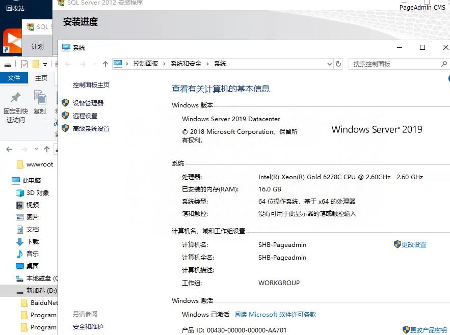Go to Control Panel Home (控制面板主页)
The image size is (450, 335).
click(91, 85)
